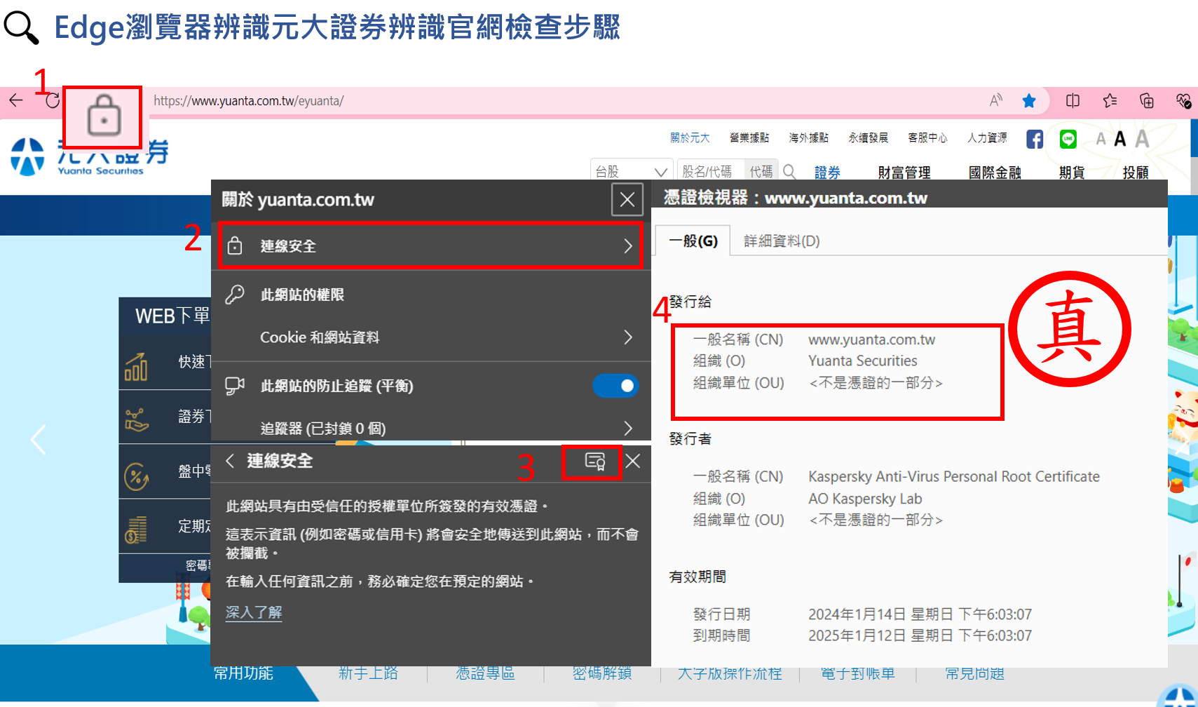This screenshot has height=707, width=1198.
Task: Open the 財富管理 menu
Action: pyautogui.click(x=904, y=172)
